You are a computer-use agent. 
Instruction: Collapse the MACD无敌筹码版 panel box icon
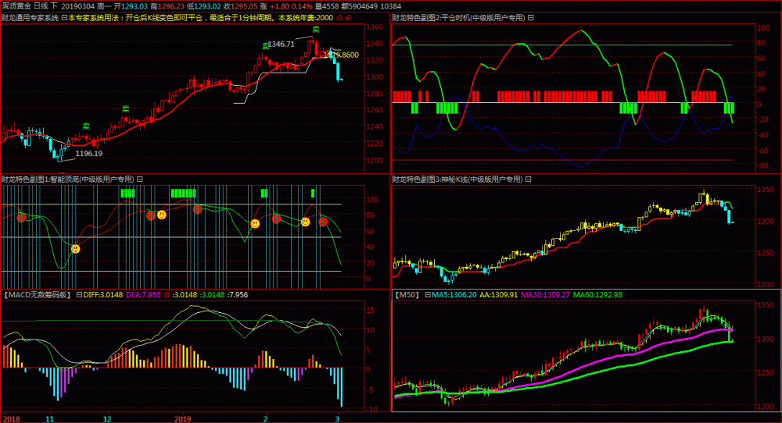79,294
